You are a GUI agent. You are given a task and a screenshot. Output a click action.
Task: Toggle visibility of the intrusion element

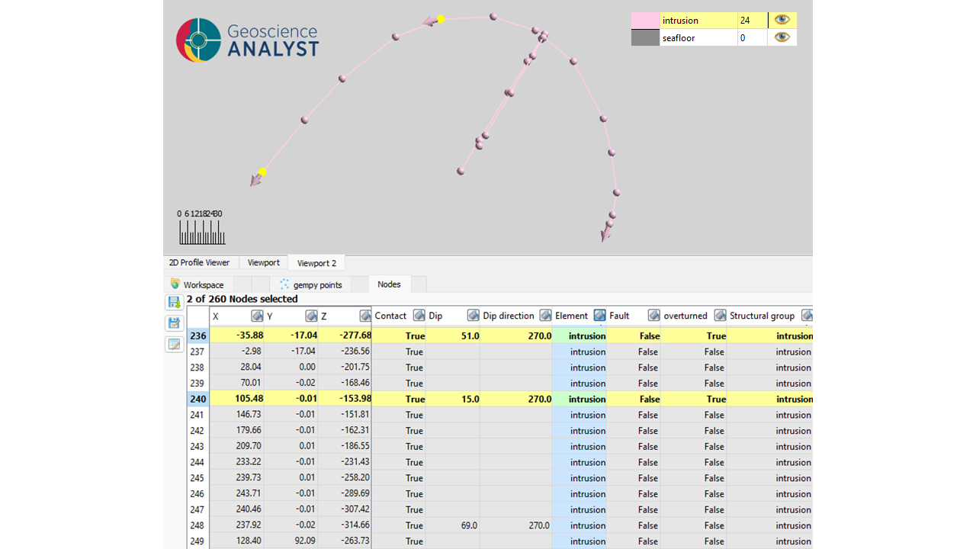782,20
